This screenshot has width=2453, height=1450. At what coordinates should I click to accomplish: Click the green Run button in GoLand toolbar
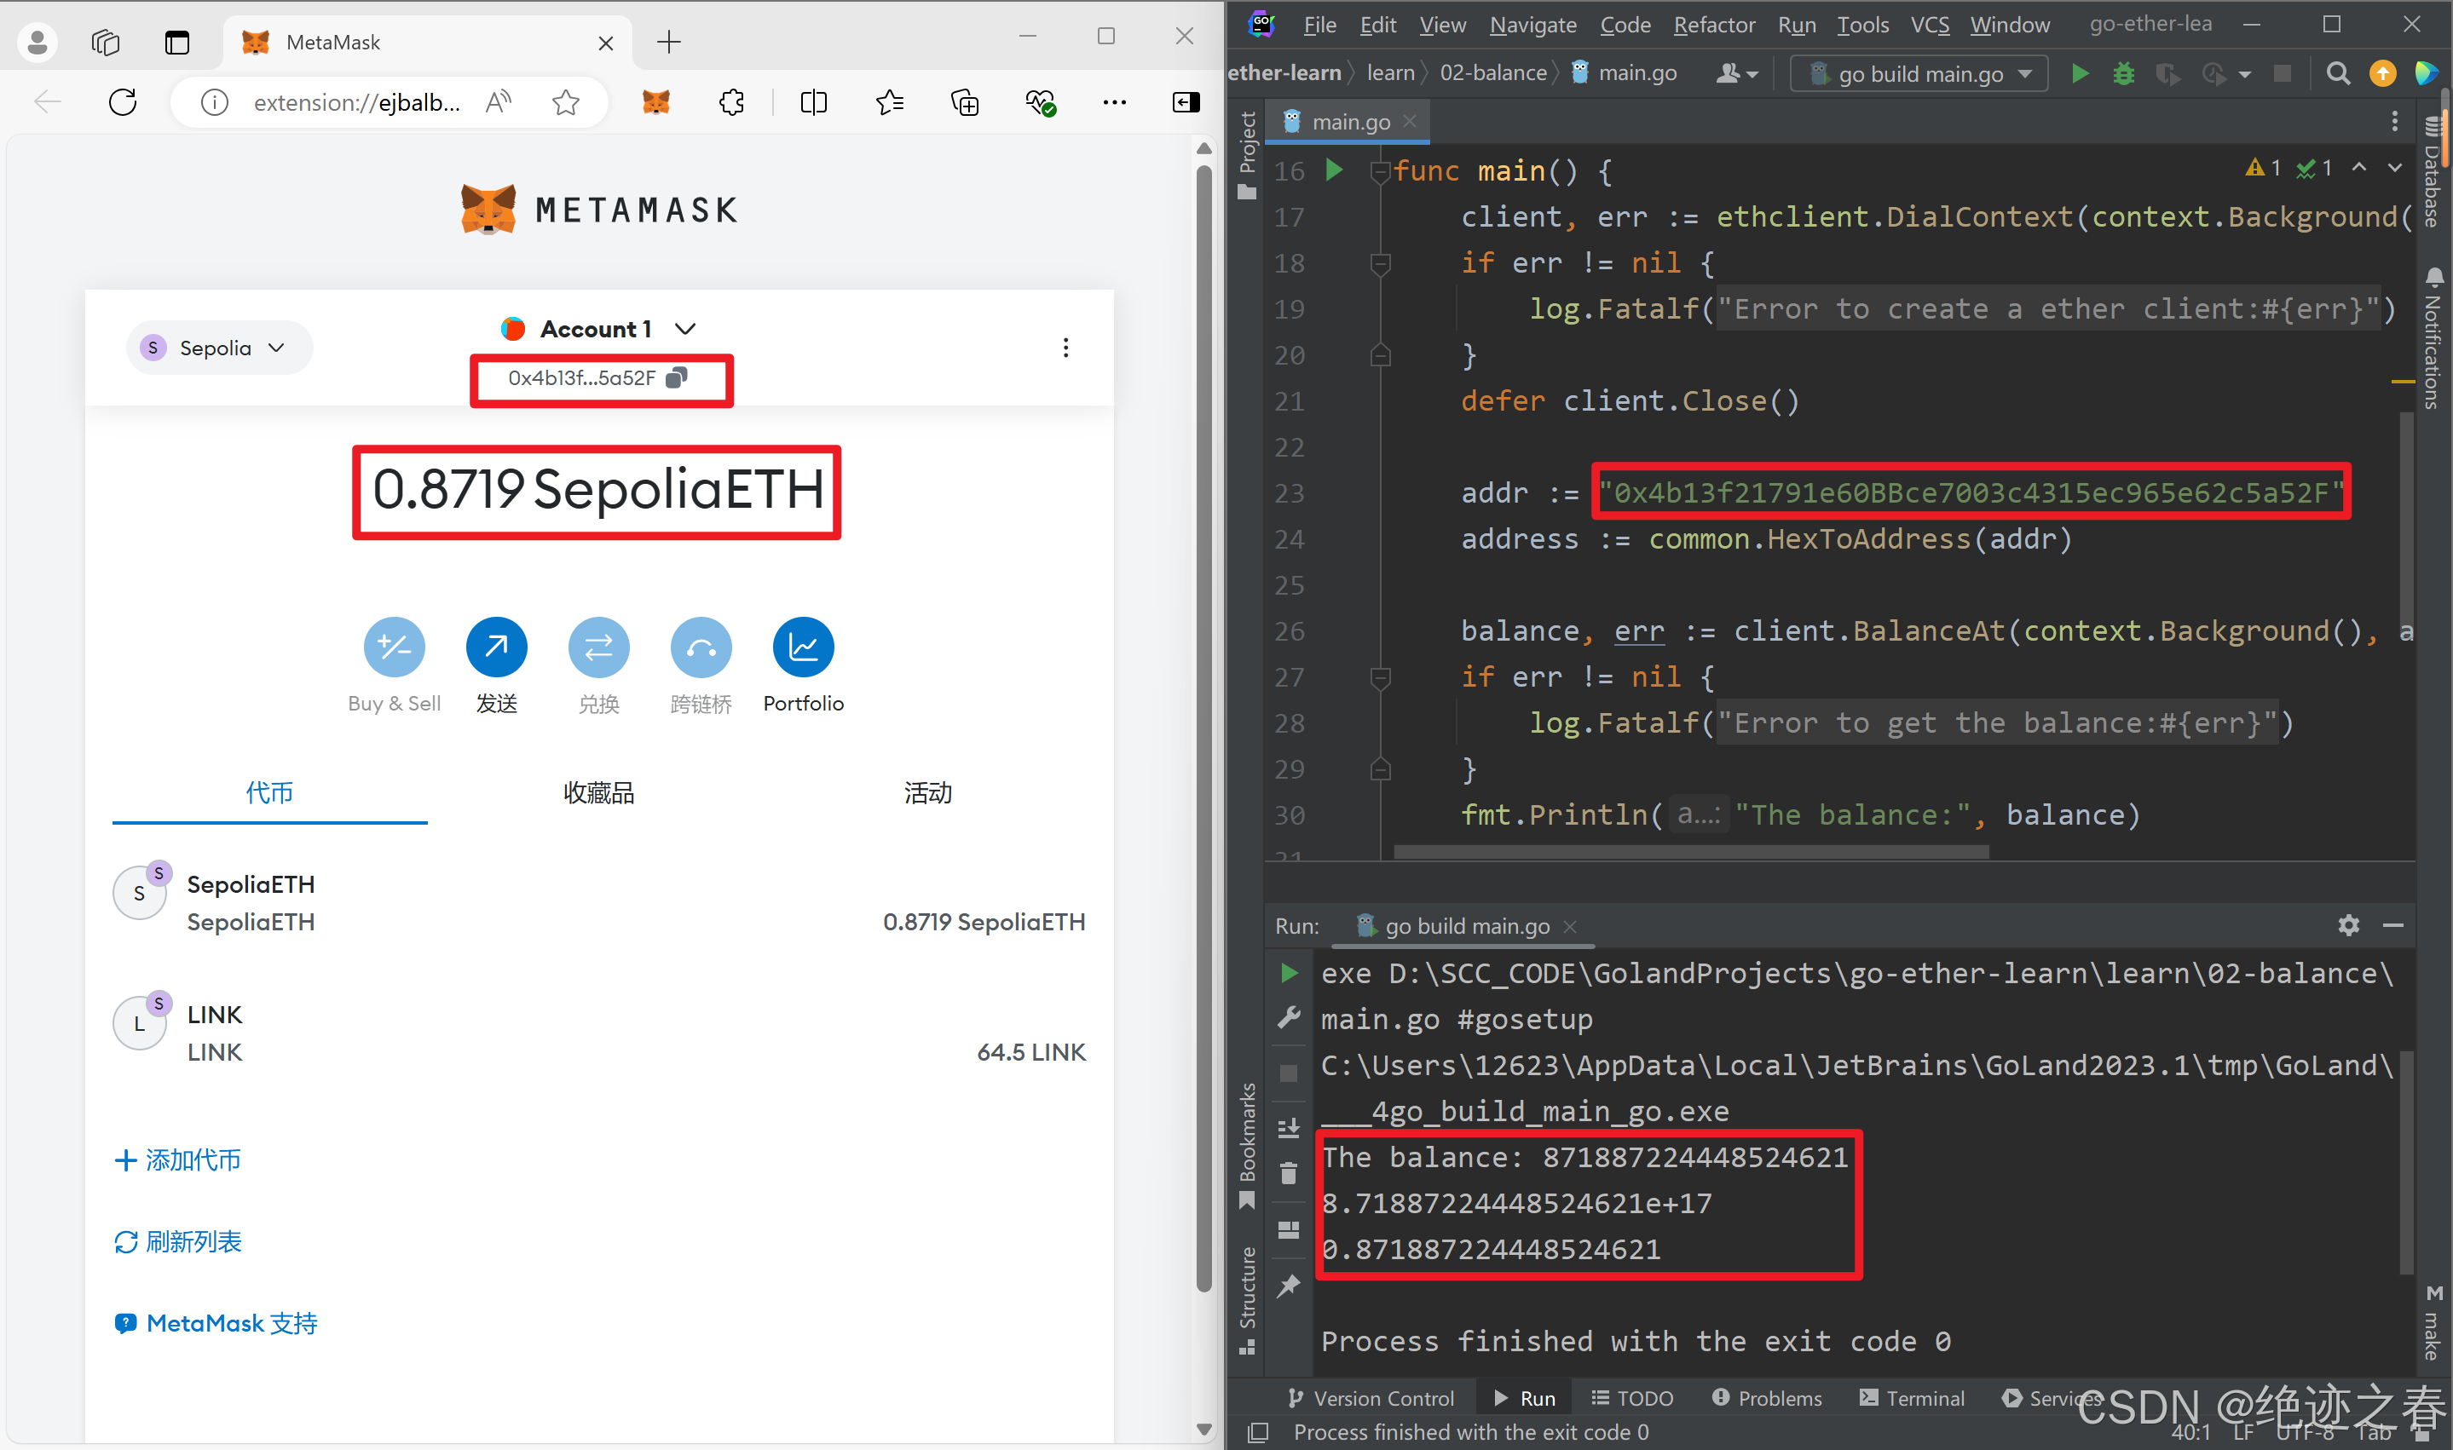click(x=2080, y=74)
